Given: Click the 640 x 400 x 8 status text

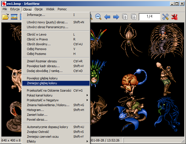Looking at the screenshot, I should coord(11,140).
